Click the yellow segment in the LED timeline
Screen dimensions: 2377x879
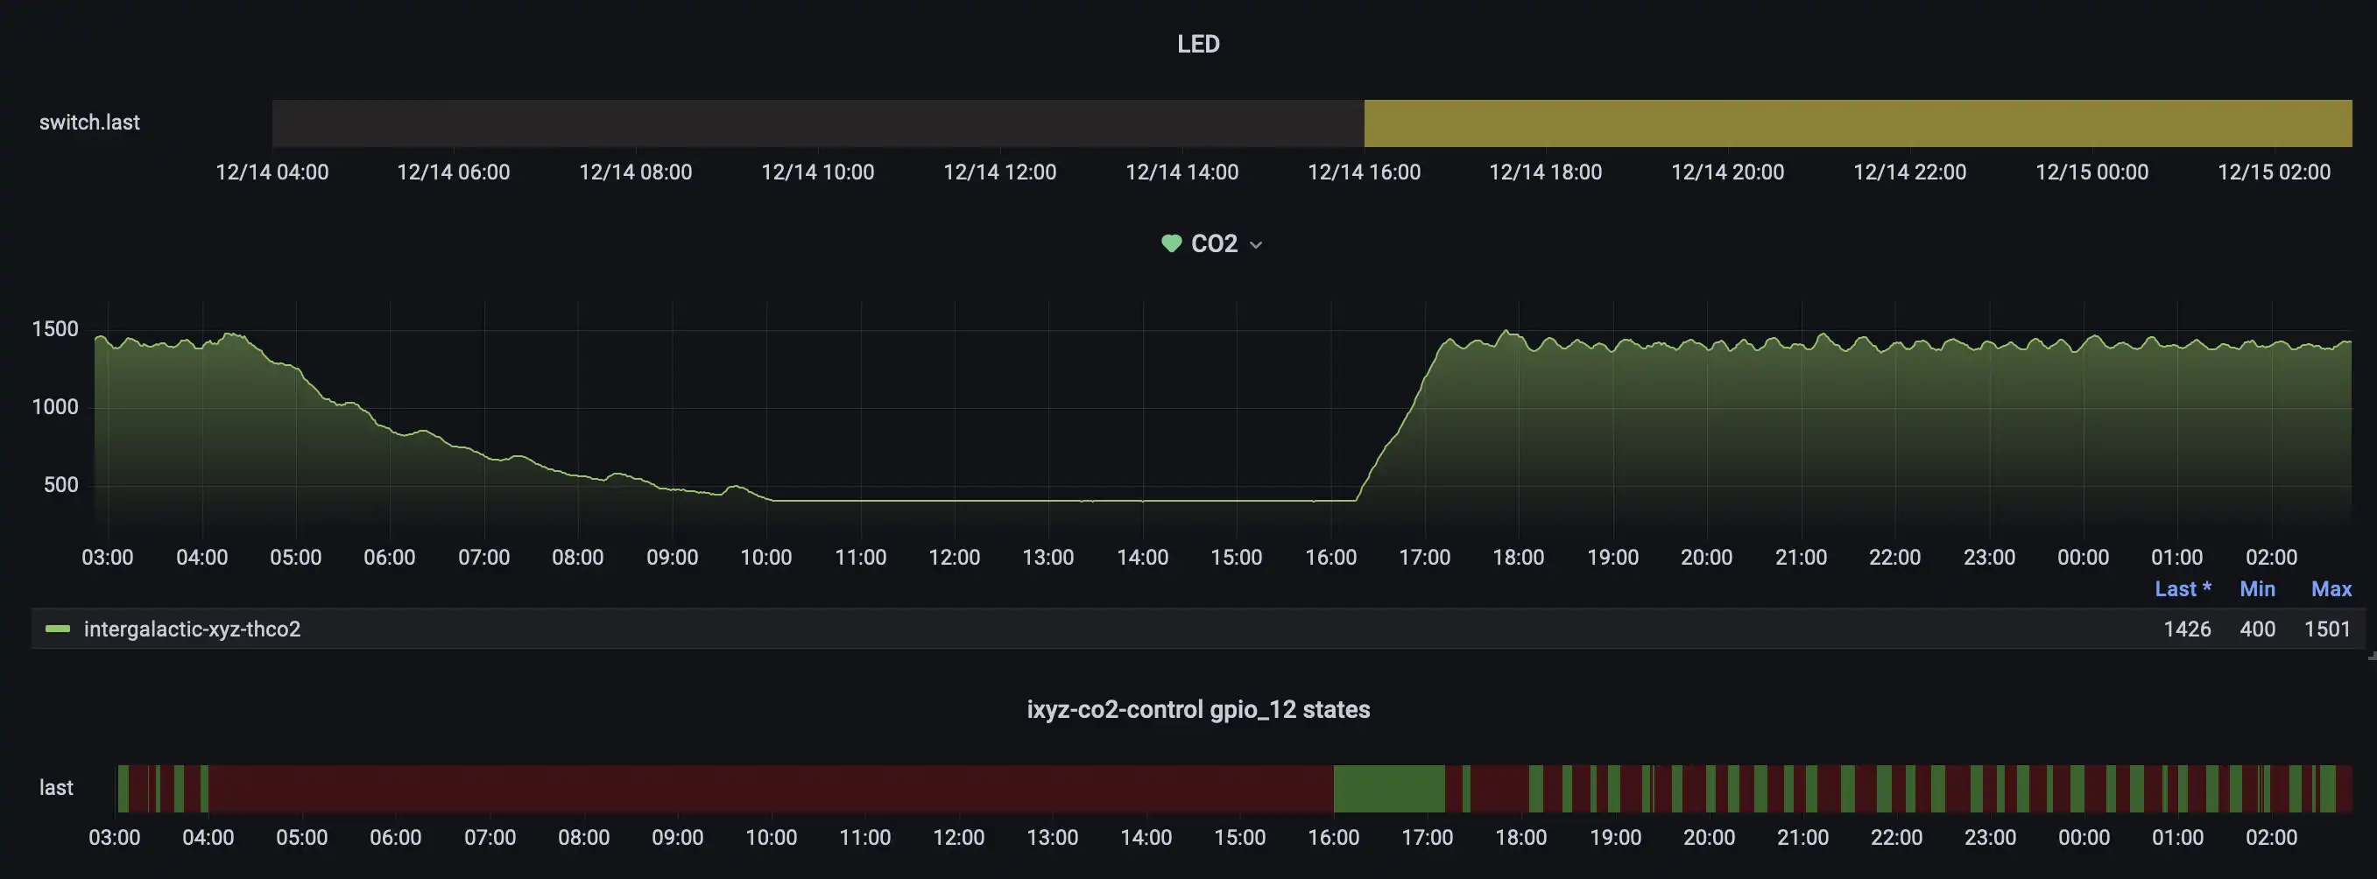(1857, 123)
